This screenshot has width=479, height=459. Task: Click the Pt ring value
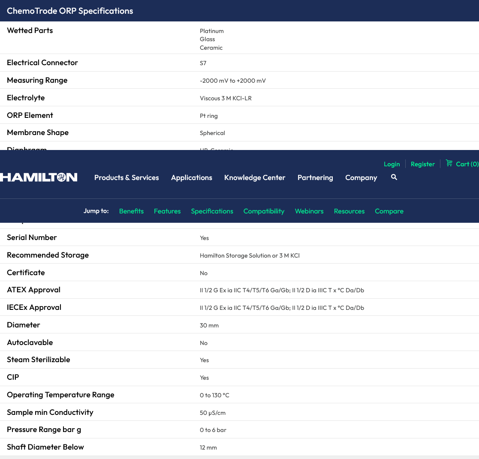click(x=209, y=116)
